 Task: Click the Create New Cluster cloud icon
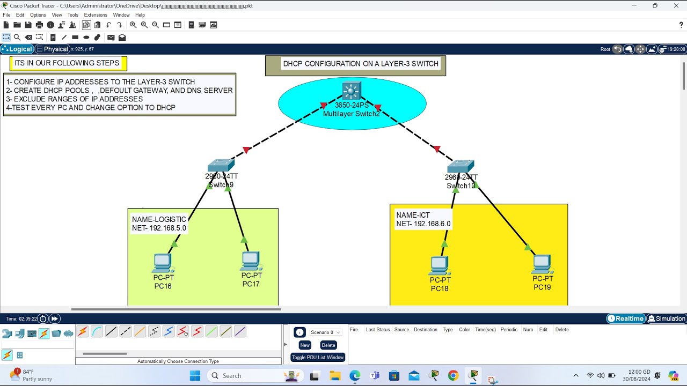tap(629, 49)
